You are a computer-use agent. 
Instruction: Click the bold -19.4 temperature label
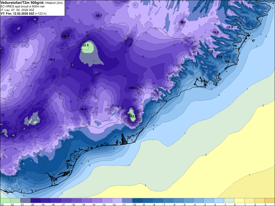tap(132, 88)
